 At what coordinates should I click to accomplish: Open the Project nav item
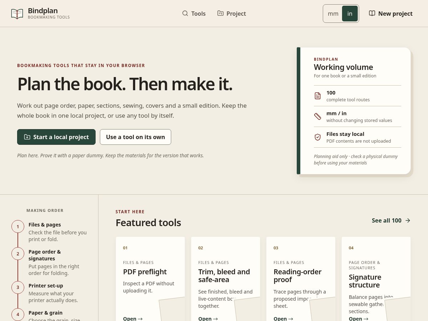(x=231, y=14)
